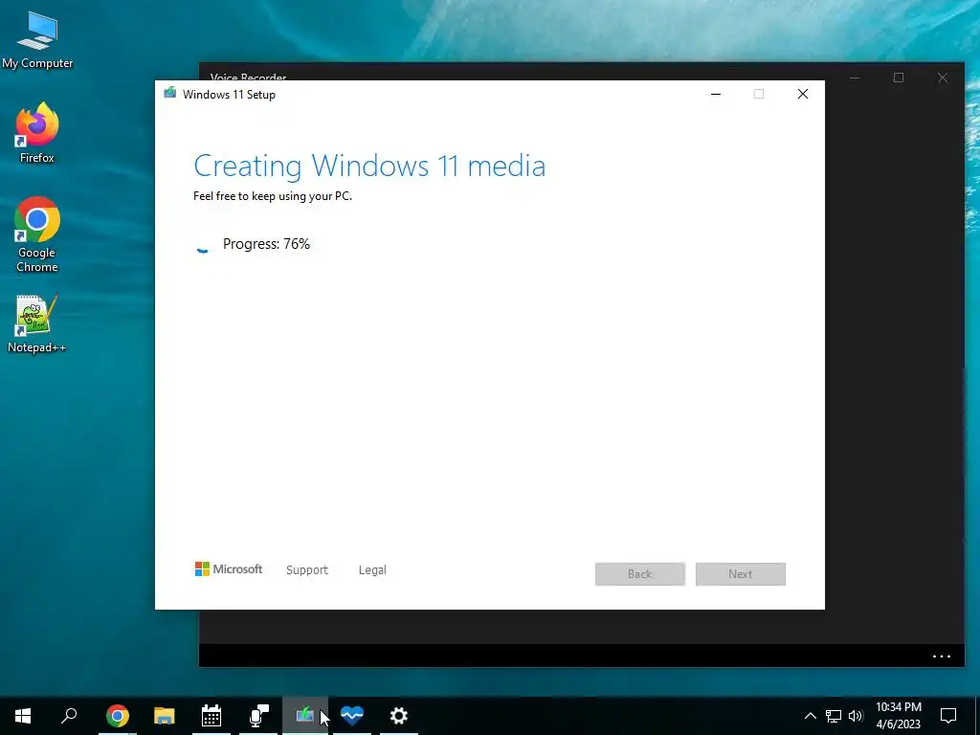Open network status tray icon
The height and width of the screenshot is (735, 980).
(x=834, y=716)
